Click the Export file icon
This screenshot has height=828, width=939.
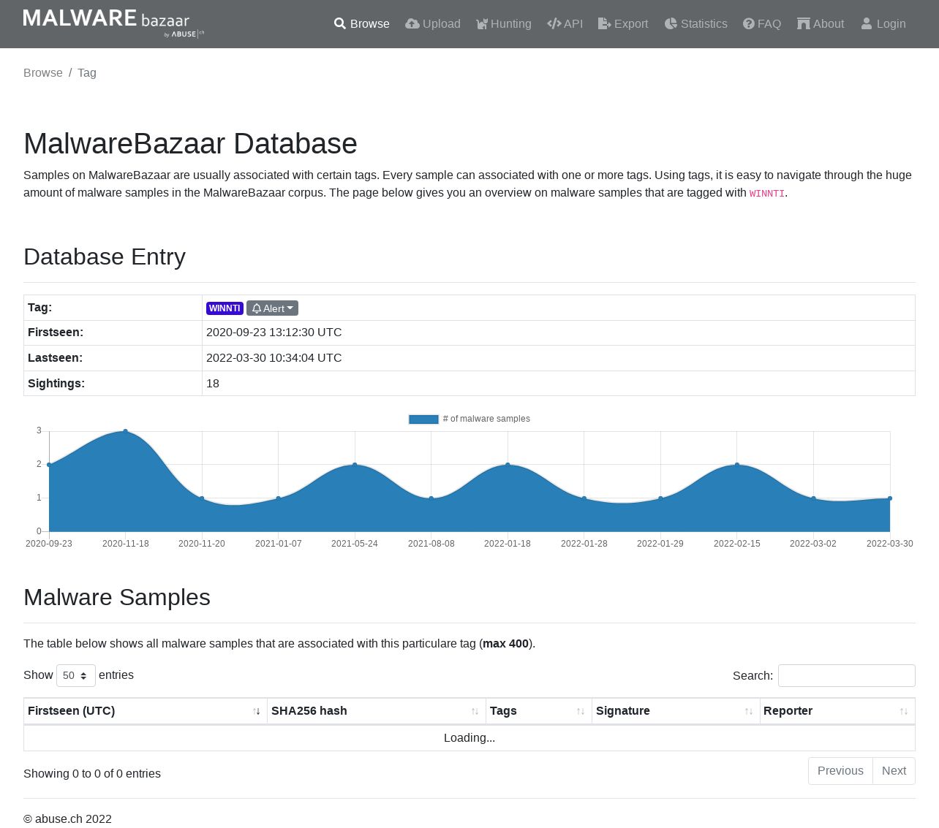[605, 24]
